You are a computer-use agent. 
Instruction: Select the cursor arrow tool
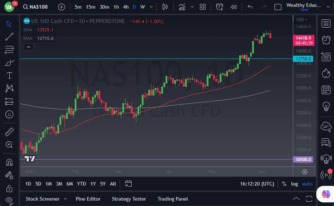pyautogui.click(x=9, y=24)
